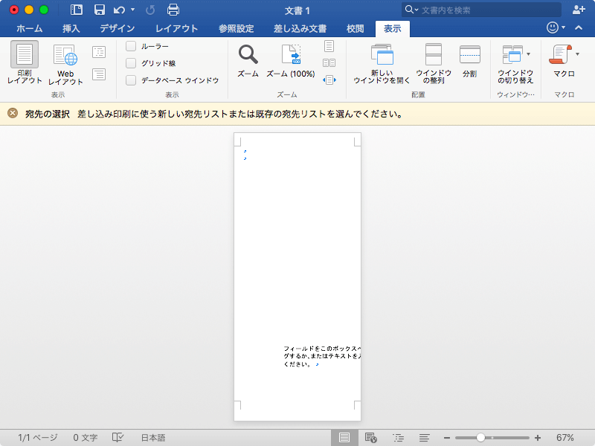Zoom out with the minus button
The width and height of the screenshot is (595, 446).
tap(447, 438)
